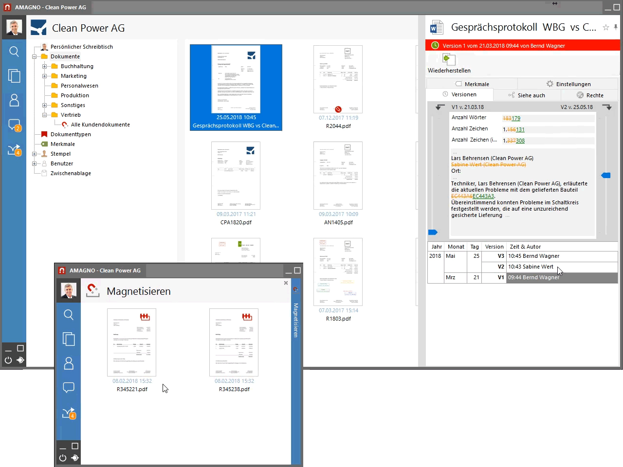The width and height of the screenshot is (623, 467).
Task: Select the Versionen tab
Action: (459, 95)
